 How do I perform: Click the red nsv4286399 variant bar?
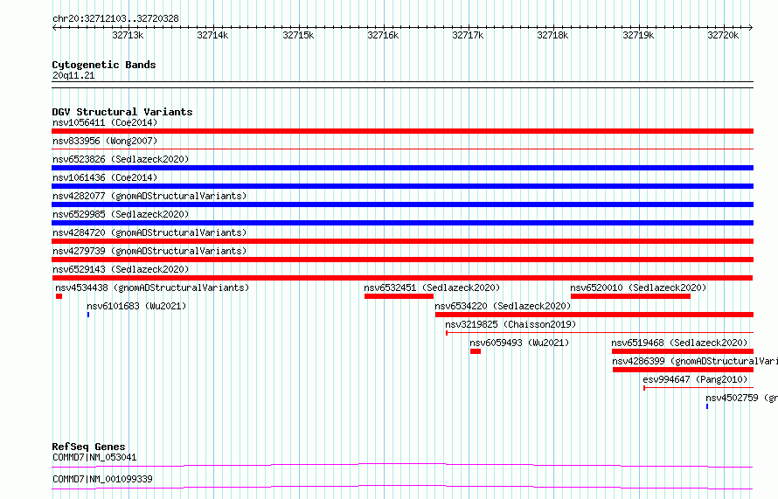tap(684, 370)
